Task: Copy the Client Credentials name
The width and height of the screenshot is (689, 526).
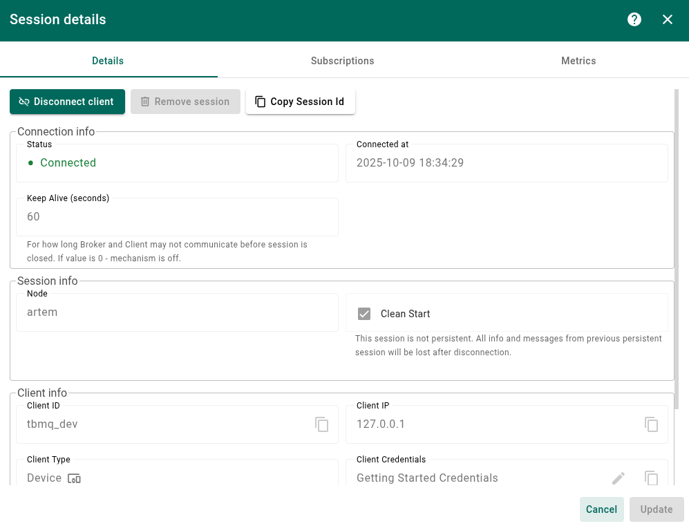Action: point(651,478)
